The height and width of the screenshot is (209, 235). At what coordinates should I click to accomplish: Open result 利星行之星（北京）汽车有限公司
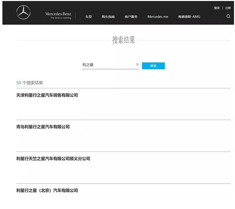[47, 190]
